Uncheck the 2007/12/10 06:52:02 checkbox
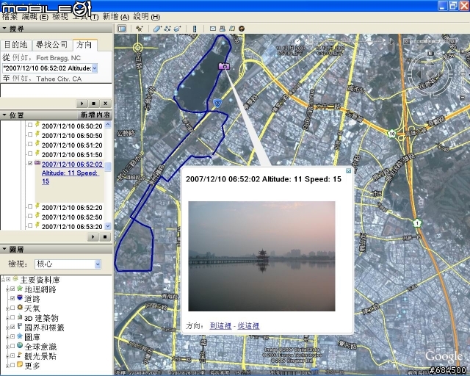Image resolution: width=470 pixels, height=376 pixels. (x=30, y=164)
